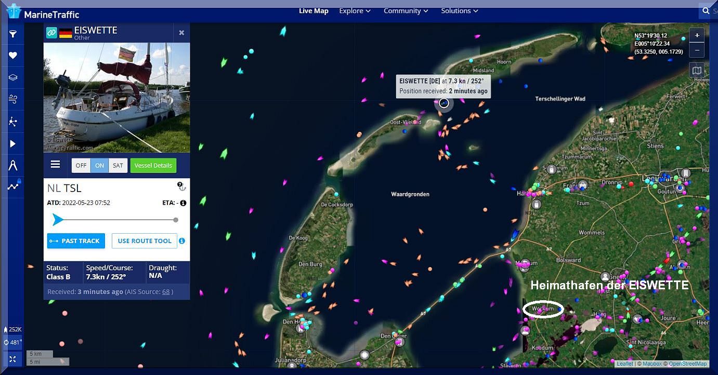Expand the Community dropdown menu
This screenshot has height=375, width=718.
click(406, 11)
